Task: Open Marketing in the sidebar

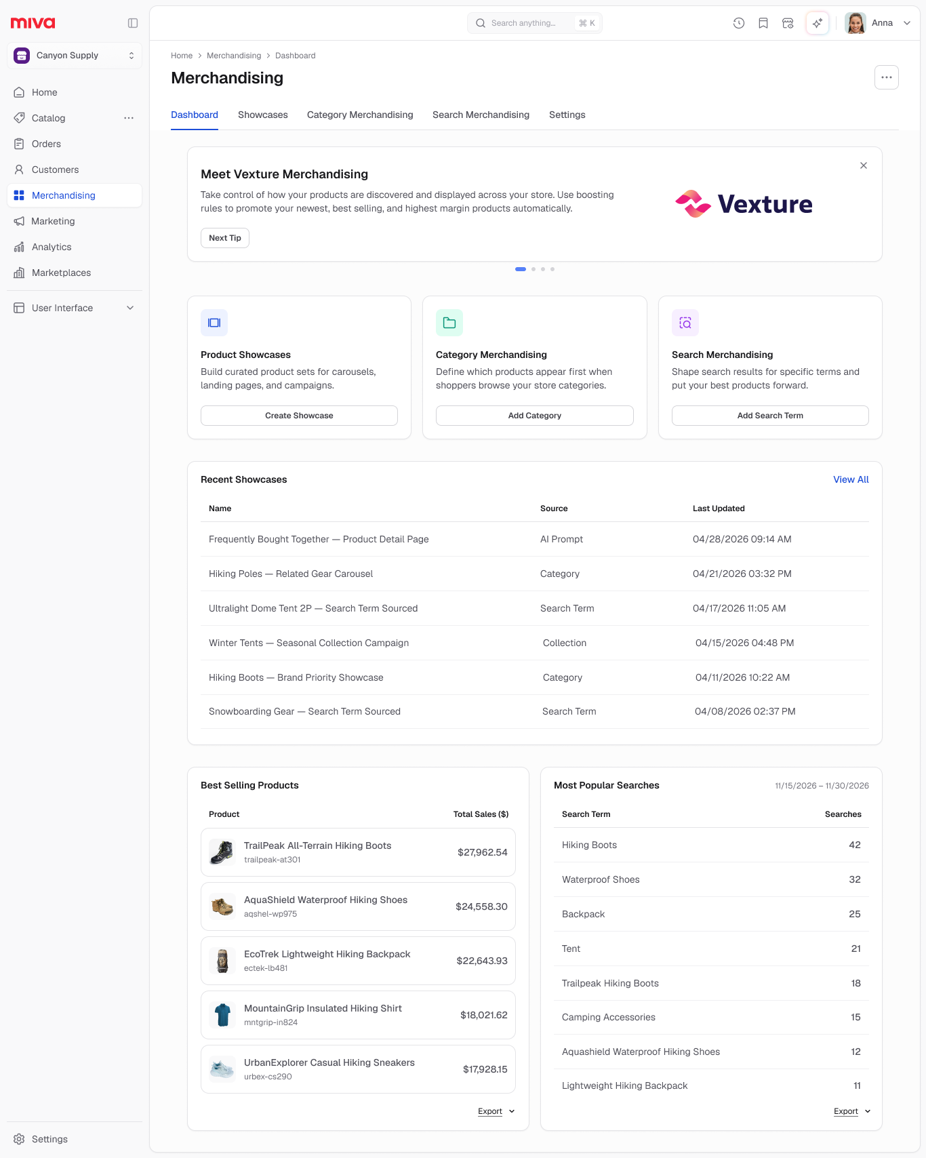Action: 75,221
